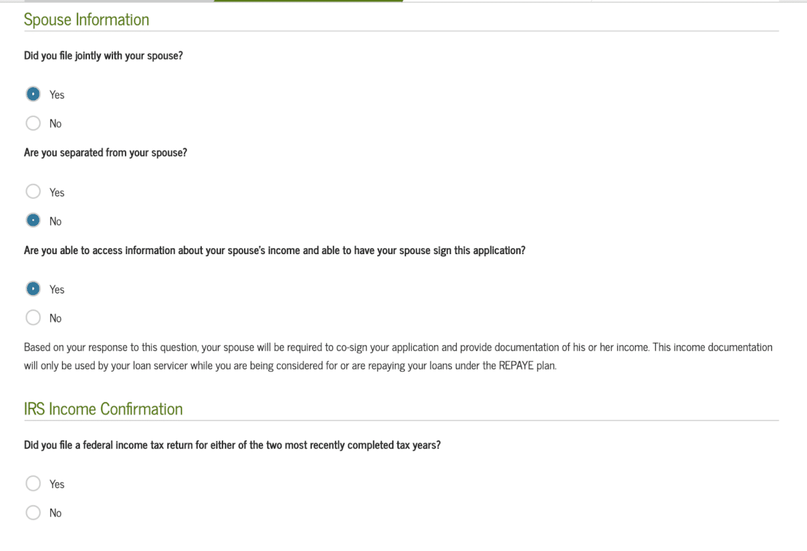Click the federal income tax return question text

click(x=232, y=445)
